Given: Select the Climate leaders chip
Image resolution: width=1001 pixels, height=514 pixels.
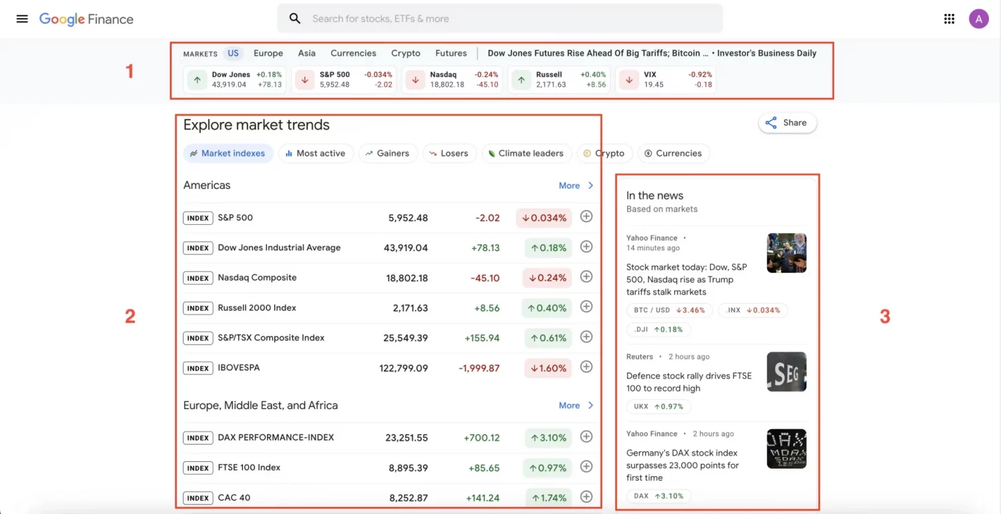Looking at the screenshot, I should [x=527, y=154].
